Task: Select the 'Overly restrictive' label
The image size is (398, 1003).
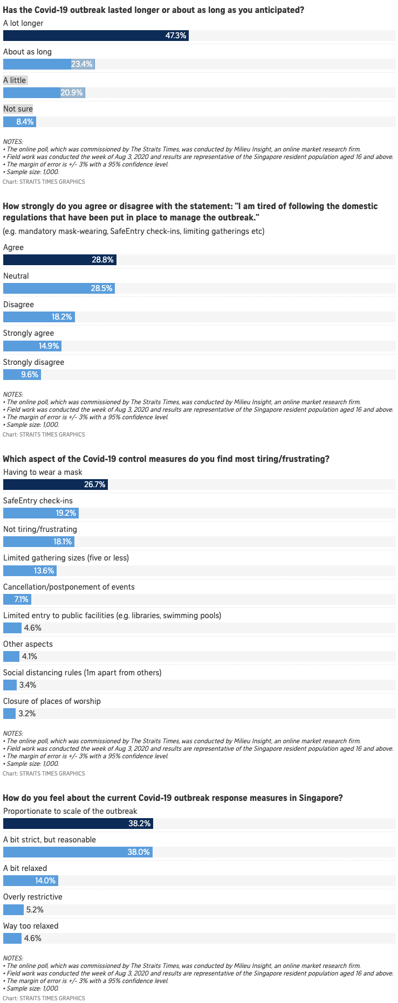Action: point(32,897)
